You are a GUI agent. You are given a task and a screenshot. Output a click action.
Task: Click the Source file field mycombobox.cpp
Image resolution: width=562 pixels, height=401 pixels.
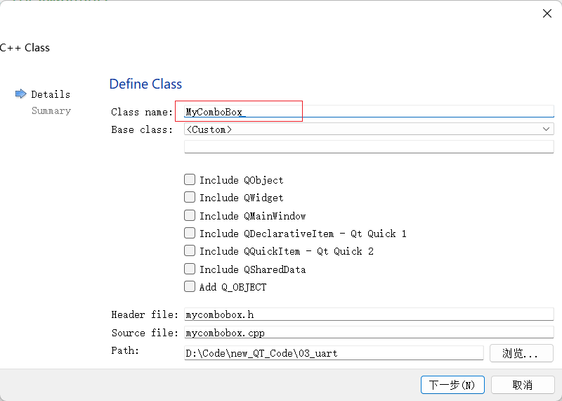tap(369, 332)
